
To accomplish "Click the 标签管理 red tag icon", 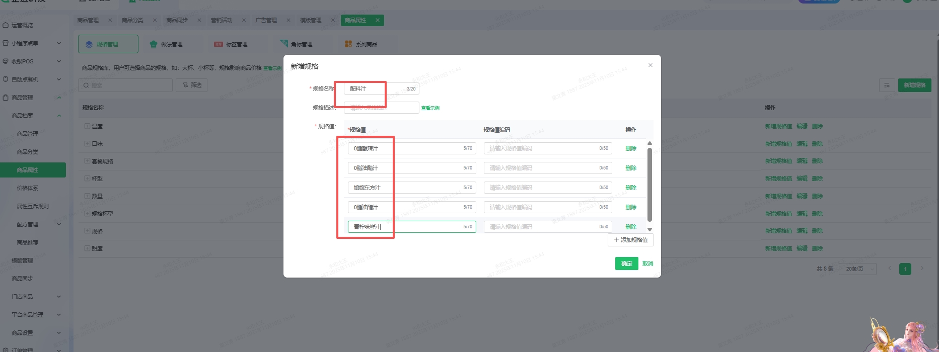I will pos(219,44).
